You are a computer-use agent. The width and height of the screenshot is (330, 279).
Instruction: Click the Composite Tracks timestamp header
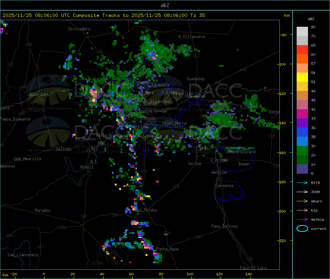point(104,15)
